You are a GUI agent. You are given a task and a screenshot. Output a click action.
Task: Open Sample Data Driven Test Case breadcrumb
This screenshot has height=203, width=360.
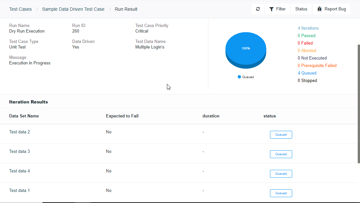(73, 9)
